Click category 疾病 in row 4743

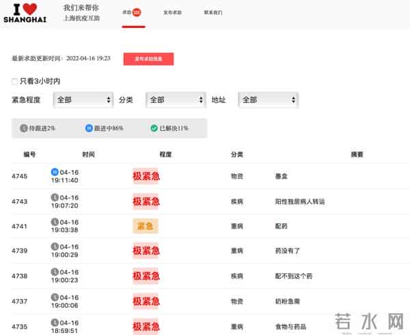click(x=237, y=201)
